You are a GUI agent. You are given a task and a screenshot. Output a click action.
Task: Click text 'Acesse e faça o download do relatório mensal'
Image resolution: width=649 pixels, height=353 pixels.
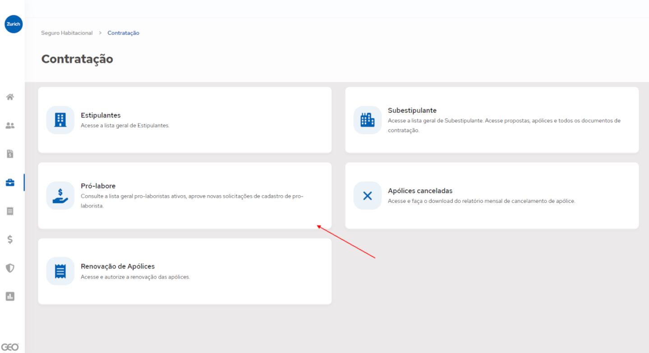coord(481,201)
